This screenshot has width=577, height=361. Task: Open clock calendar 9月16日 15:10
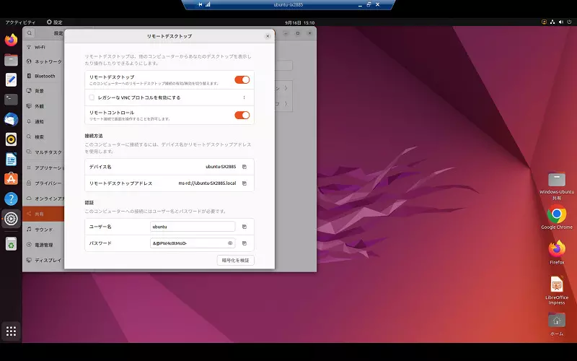(299, 23)
